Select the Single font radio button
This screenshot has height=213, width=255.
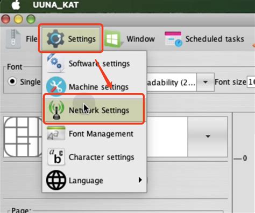click(12, 81)
